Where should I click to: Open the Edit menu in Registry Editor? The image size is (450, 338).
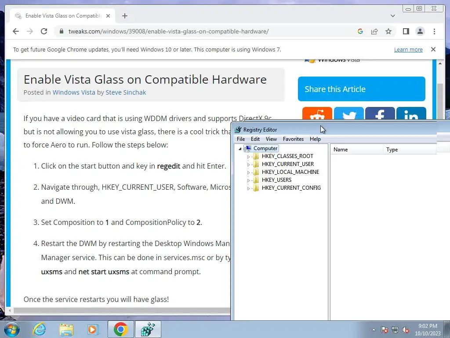[x=255, y=139]
